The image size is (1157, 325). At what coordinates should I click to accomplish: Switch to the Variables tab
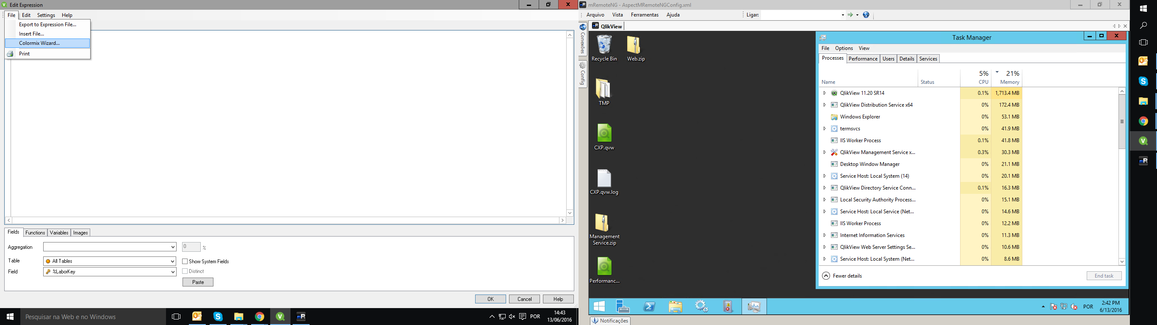(x=59, y=232)
